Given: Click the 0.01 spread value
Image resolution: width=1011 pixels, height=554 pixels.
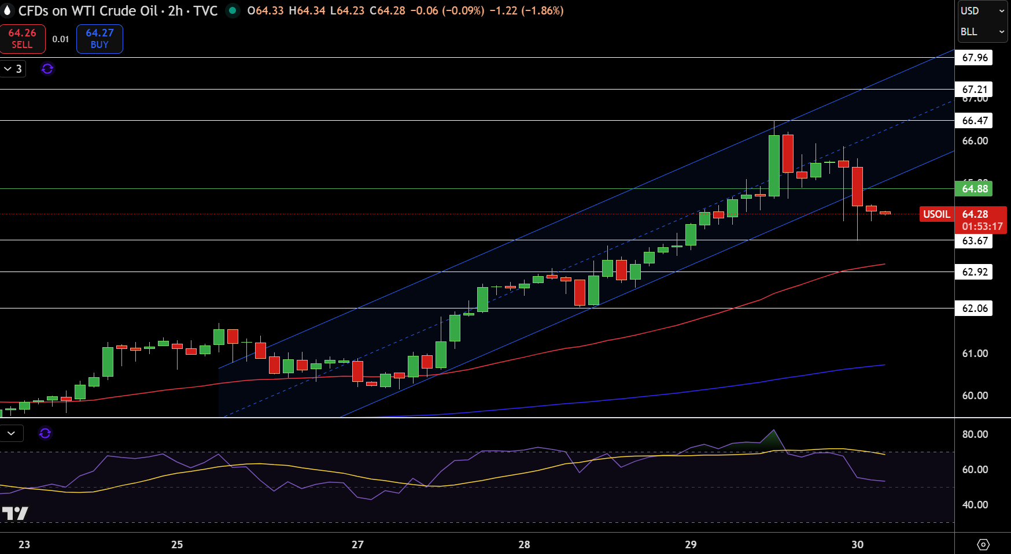Looking at the screenshot, I should (61, 39).
